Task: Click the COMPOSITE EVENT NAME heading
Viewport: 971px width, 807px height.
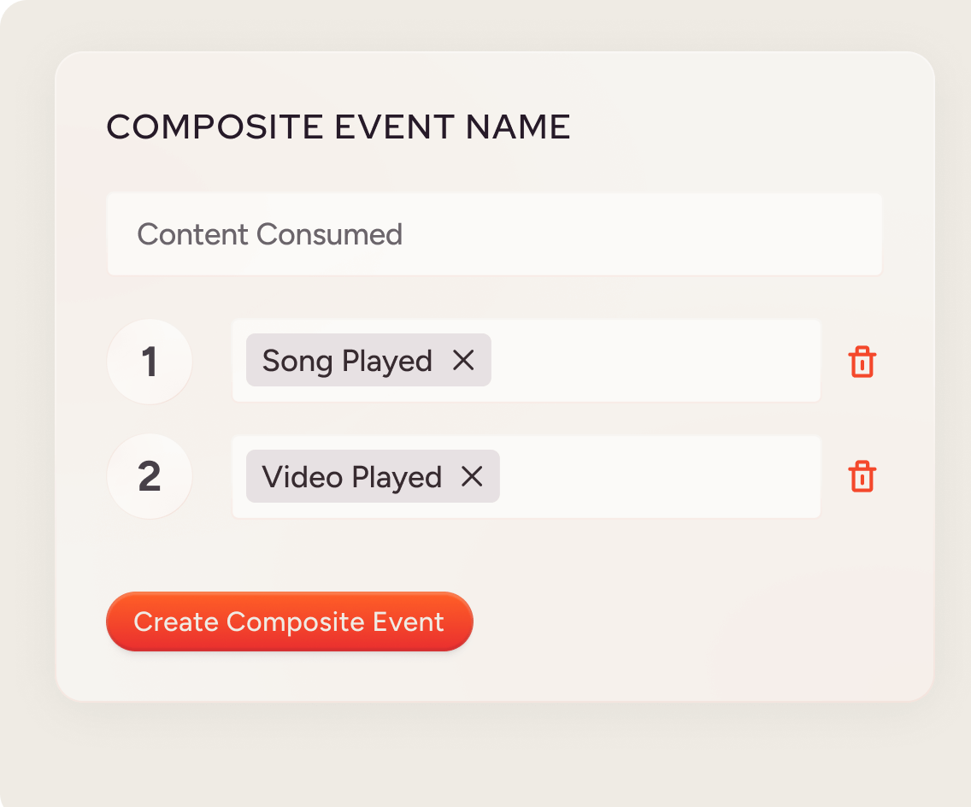Action: point(338,127)
